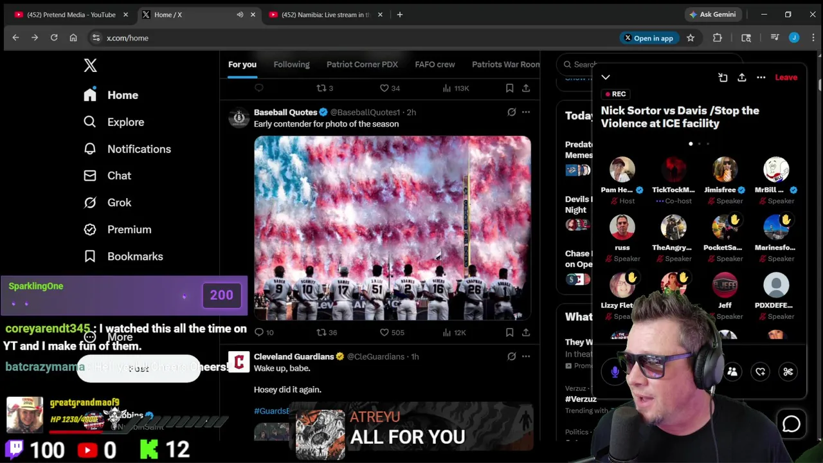Switch to FAFO crew tab

435,64
